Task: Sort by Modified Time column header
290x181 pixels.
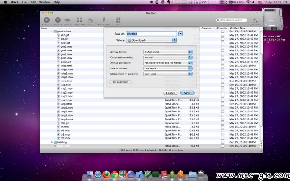Action: pyautogui.click(x=244, y=28)
